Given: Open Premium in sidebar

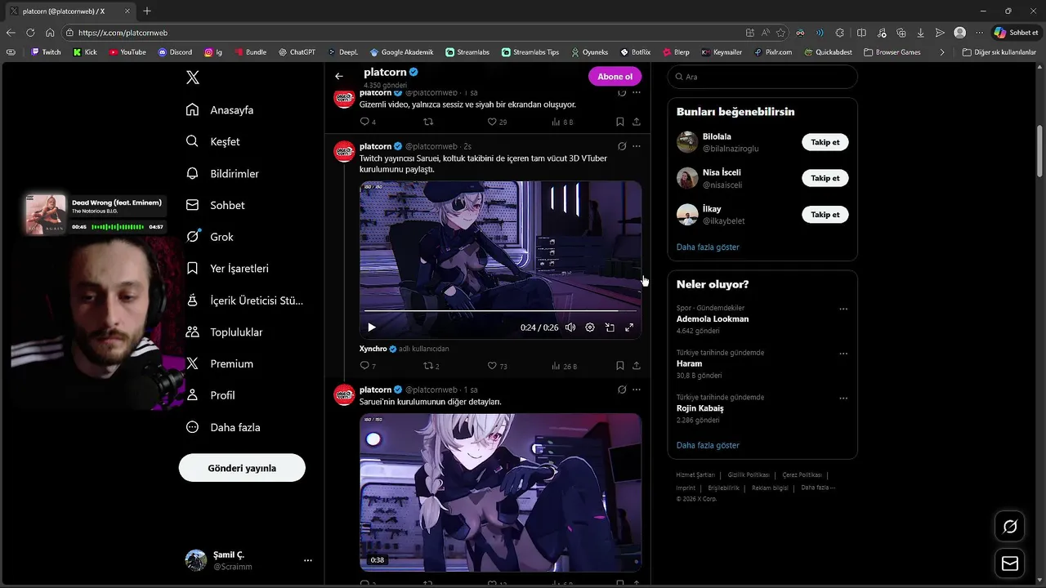Looking at the screenshot, I should (x=219, y=363).
